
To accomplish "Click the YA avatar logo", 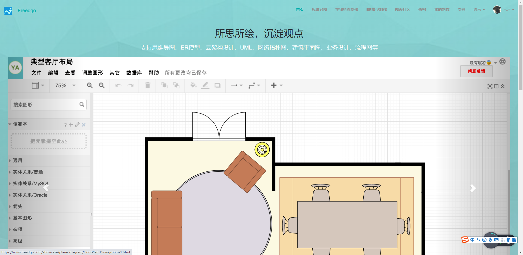I will [16, 68].
